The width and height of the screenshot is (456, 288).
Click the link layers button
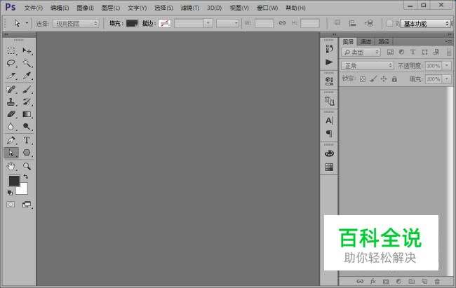pos(360,281)
